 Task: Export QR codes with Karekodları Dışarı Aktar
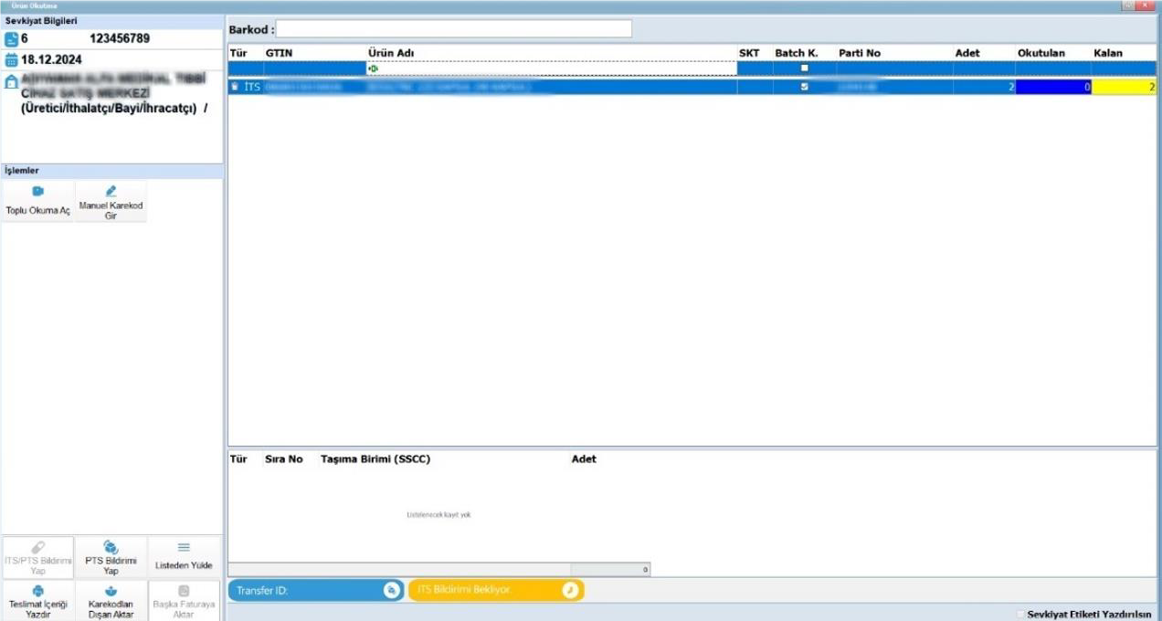coord(111,601)
